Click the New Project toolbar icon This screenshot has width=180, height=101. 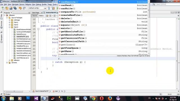click(7, 8)
